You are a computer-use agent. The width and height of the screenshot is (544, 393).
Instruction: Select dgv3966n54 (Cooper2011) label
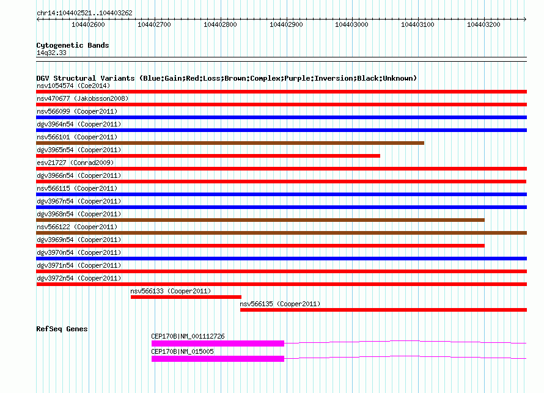pos(79,175)
